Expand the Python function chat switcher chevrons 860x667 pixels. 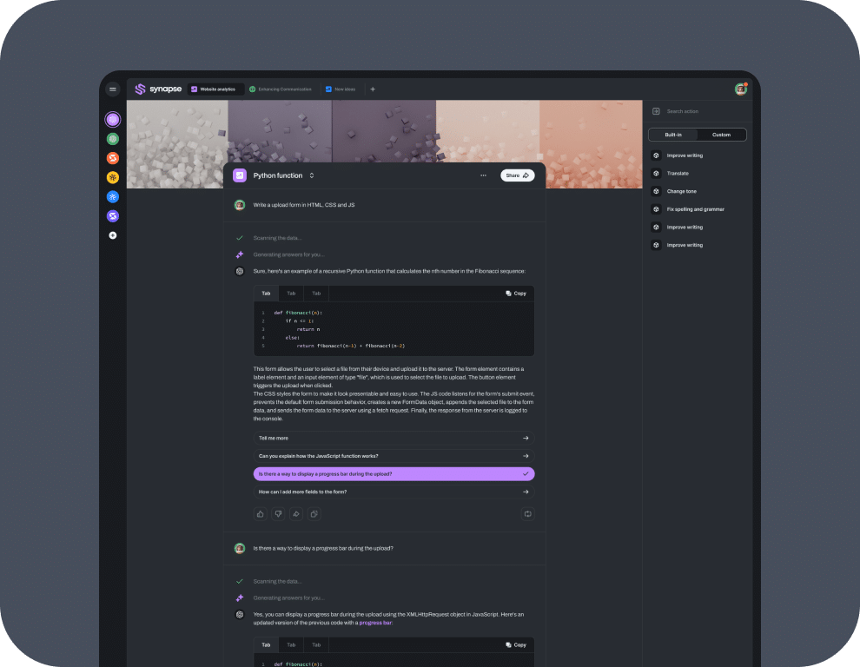312,175
